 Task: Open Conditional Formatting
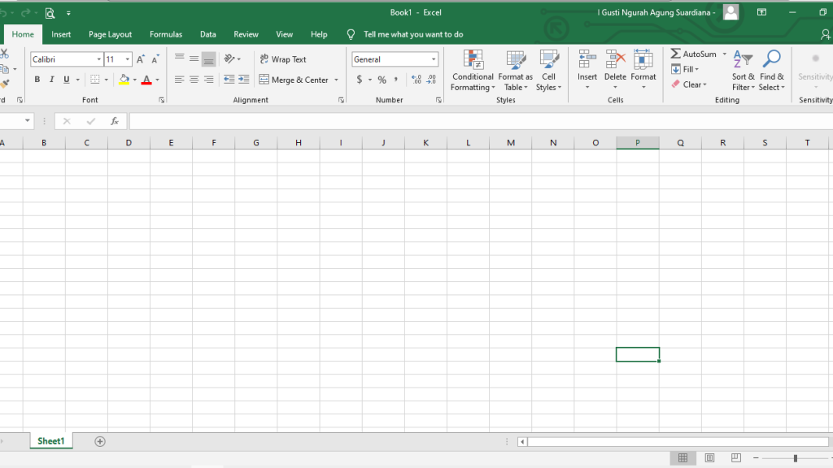pos(472,71)
